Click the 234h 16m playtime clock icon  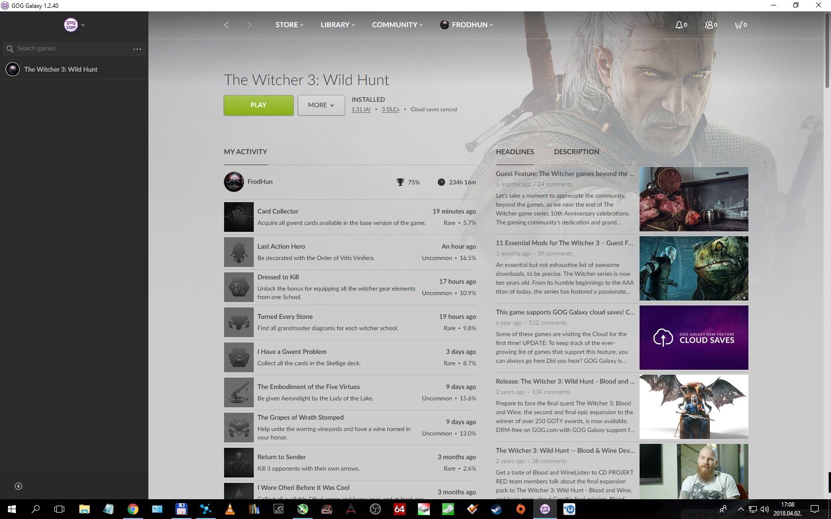pos(441,182)
